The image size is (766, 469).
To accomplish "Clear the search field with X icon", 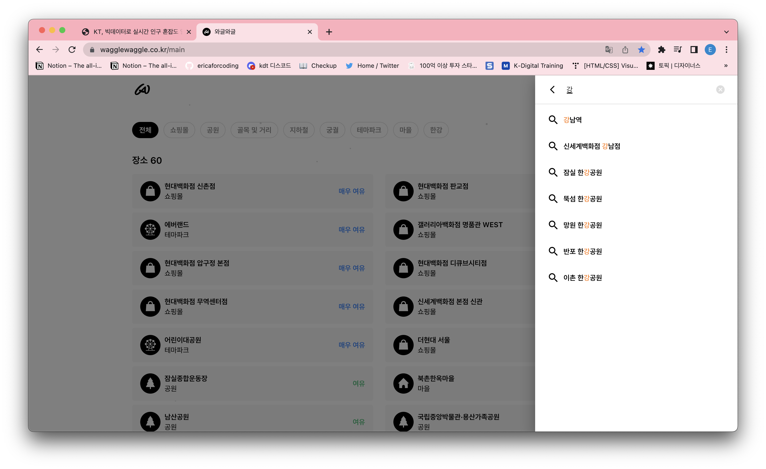I will click(x=720, y=90).
